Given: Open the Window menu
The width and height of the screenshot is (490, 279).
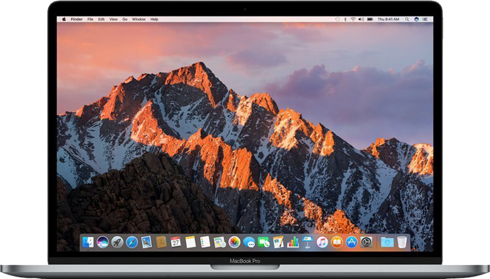Looking at the screenshot, I should [139, 19].
